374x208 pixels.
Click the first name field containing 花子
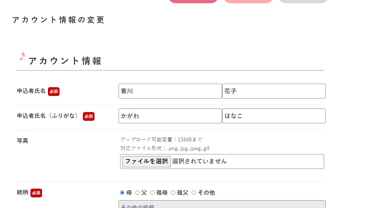274,91
